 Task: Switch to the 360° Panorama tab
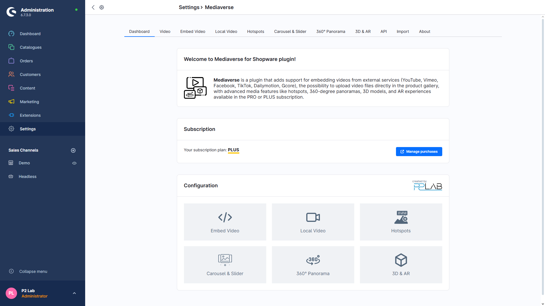[x=331, y=31]
